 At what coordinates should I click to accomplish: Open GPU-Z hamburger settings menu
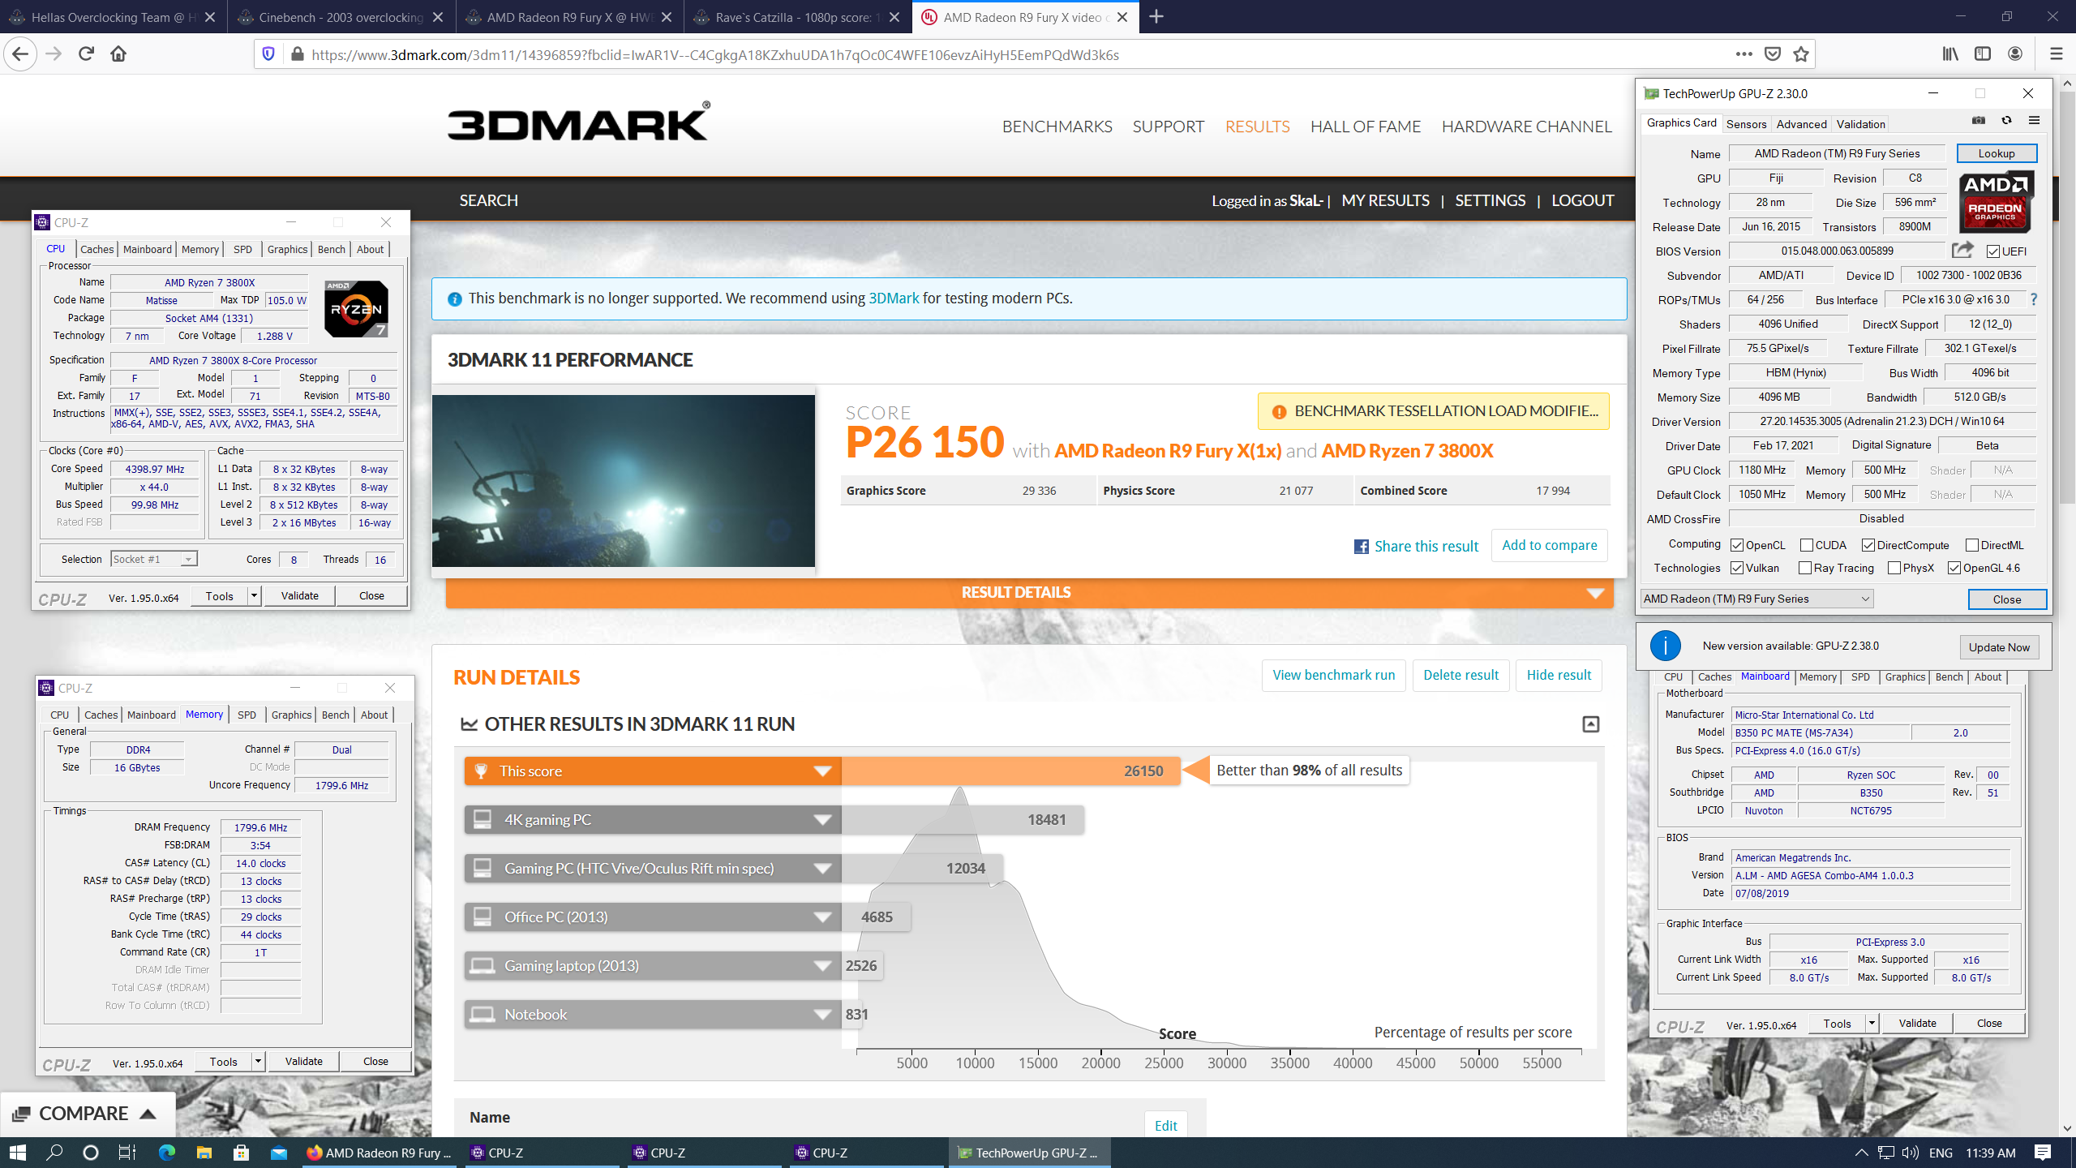tap(2034, 121)
